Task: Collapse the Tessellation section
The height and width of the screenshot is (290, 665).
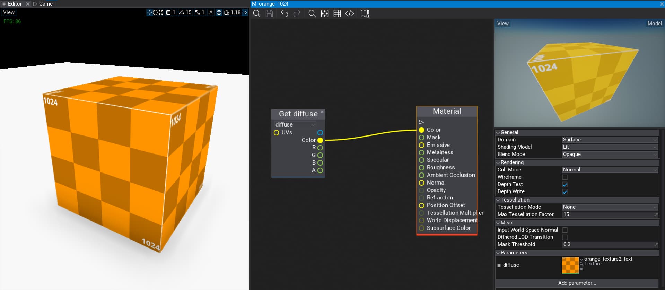Action: click(515, 200)
